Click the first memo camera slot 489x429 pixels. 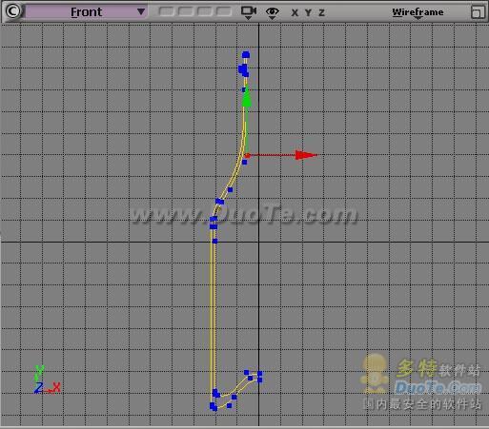tap(166, 11)
